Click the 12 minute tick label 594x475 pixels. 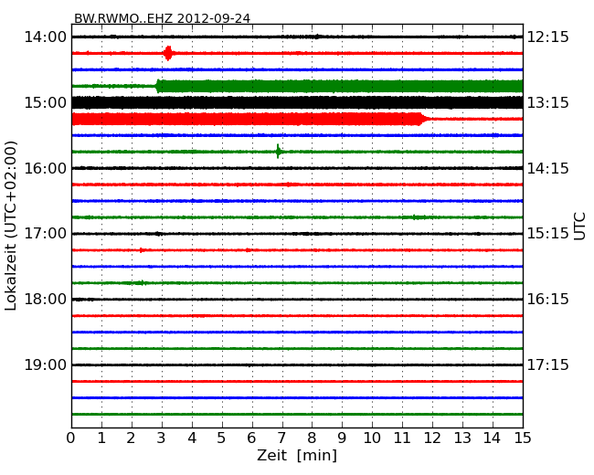(x=432, y=438)
